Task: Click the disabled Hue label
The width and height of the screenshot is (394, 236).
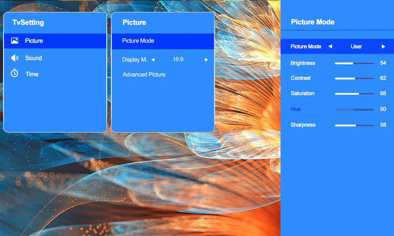Action: [x=295, y=109]
